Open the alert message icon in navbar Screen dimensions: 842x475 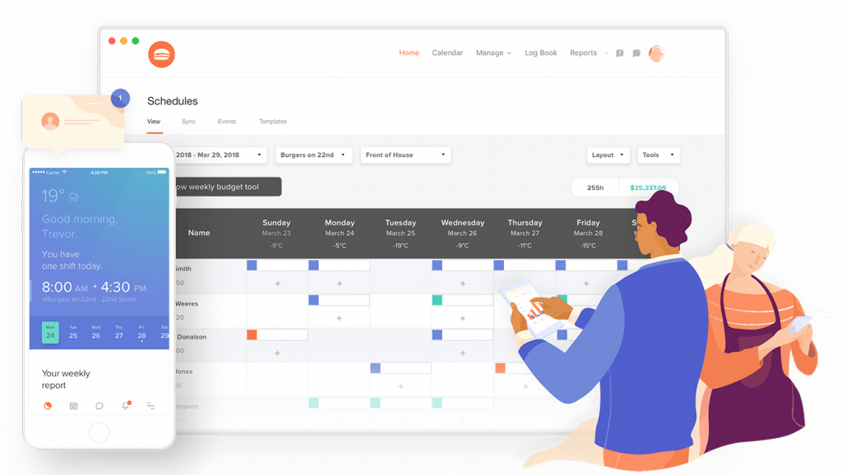(619, 53)
